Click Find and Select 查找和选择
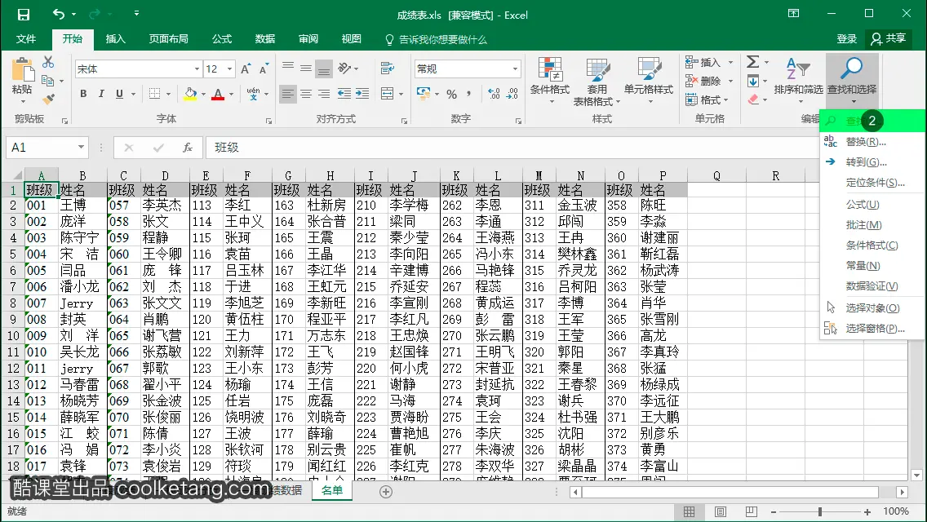 [852, 80]
